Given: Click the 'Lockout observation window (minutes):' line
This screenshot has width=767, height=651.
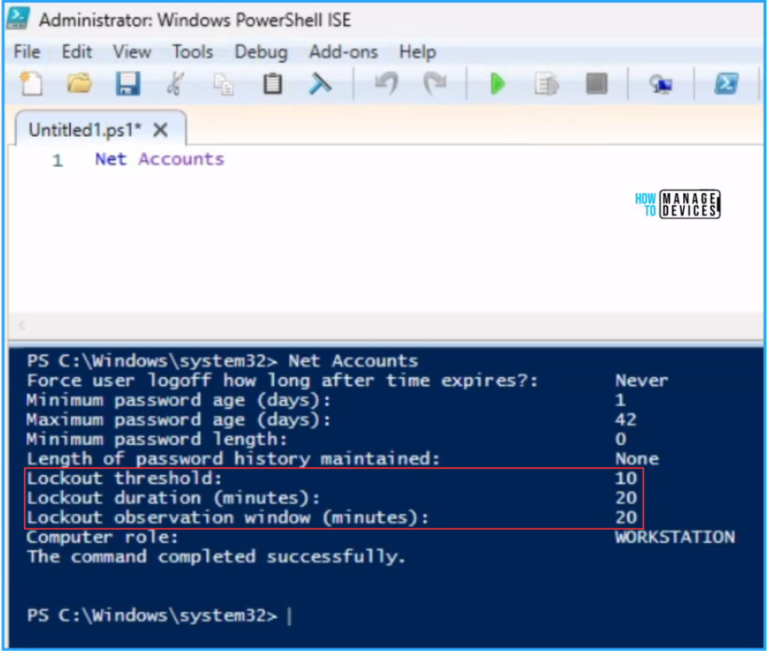Looking at the screenshot, I should tap(228, 517).
